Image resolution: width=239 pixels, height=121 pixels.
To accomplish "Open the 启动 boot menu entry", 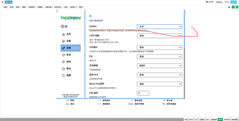I will coord(70,62).
